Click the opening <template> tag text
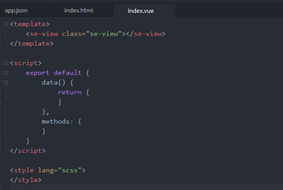Screen dimensions: 283x190 30,24
